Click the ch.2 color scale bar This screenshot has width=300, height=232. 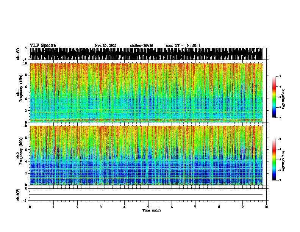click(274, 160)
